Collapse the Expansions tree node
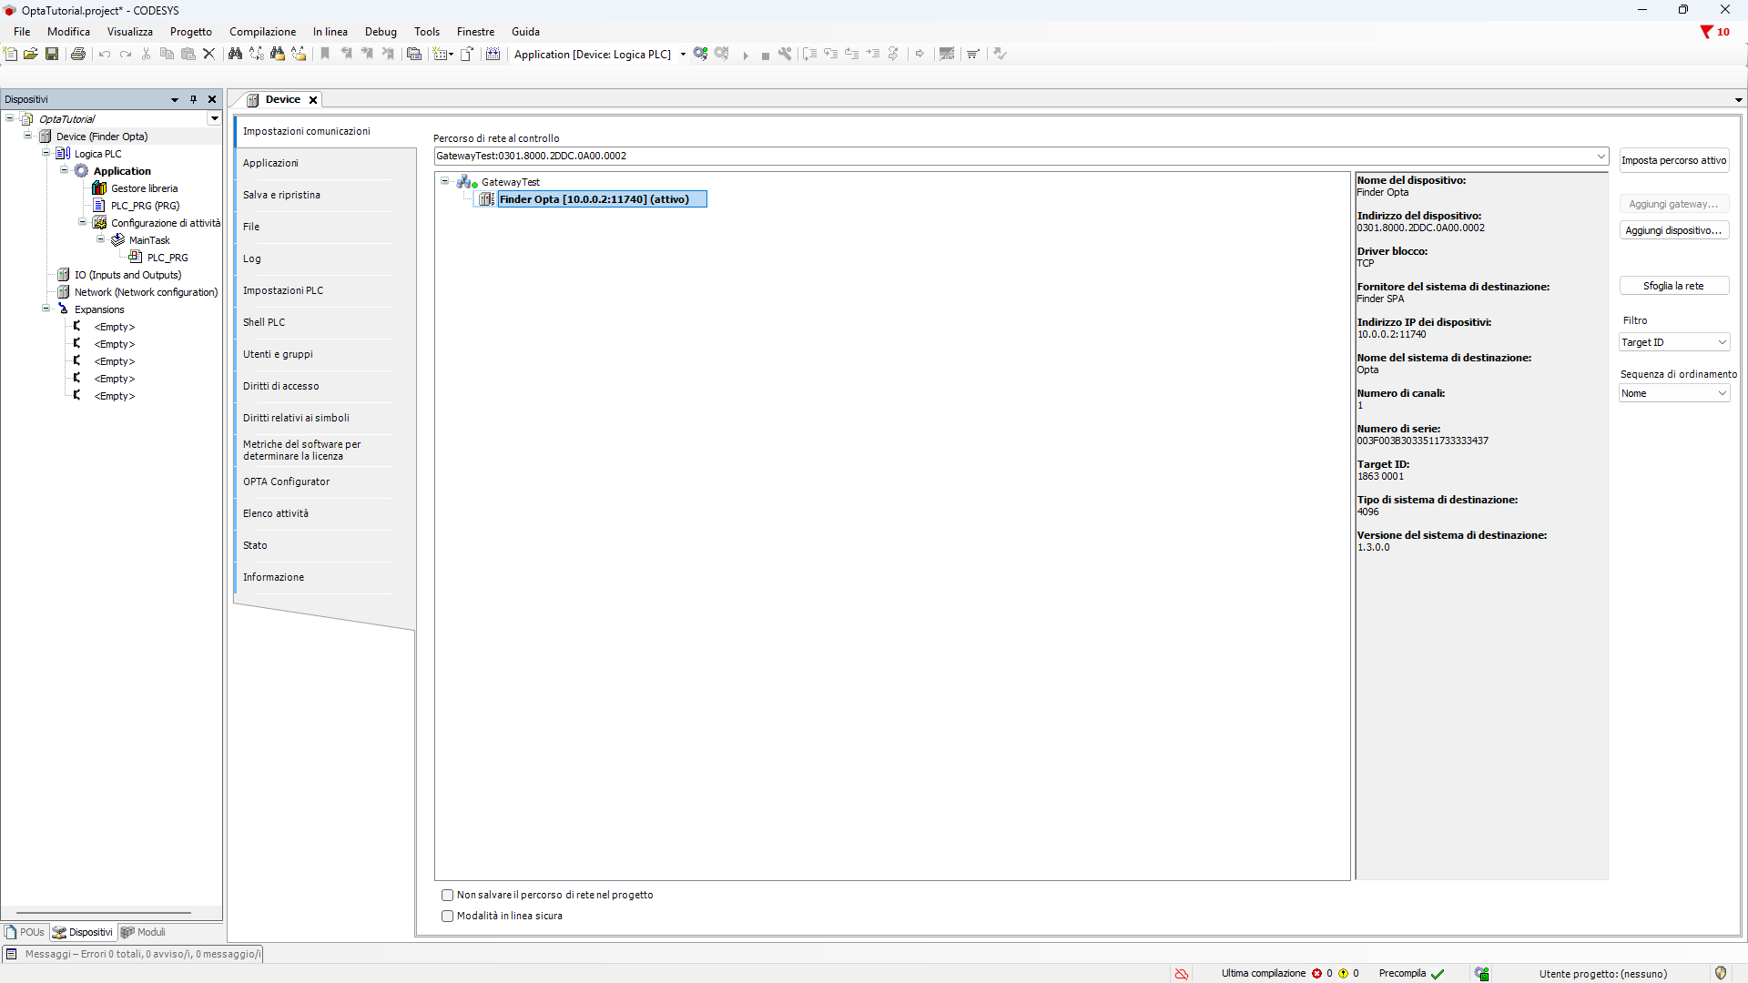Screen dimensions: 1748x983 (x=46, y=309)
